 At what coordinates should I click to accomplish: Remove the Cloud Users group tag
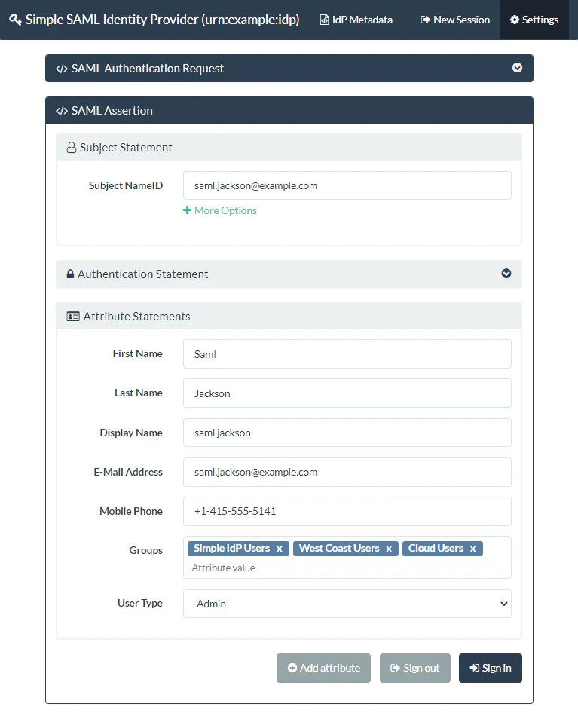(473, 549)
